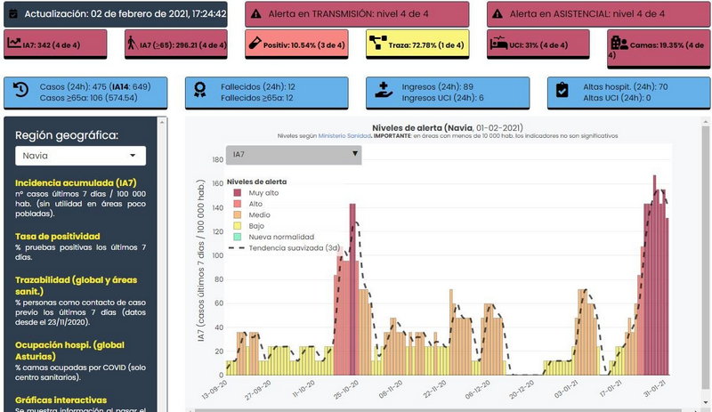This screenshot has height=412, width=712.
Task: Click the Ingresos (24h): 89 info card
Action: 447,91
